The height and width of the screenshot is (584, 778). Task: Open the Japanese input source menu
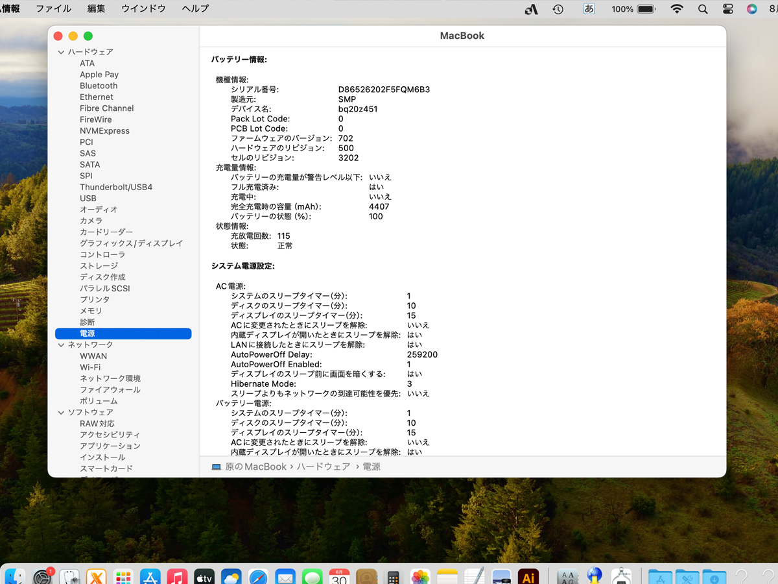[x=589, y=9]
